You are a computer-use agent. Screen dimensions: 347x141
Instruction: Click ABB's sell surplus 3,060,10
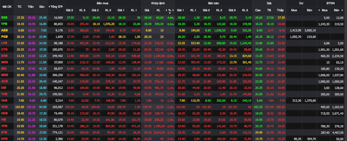click(x=310, y=30)
